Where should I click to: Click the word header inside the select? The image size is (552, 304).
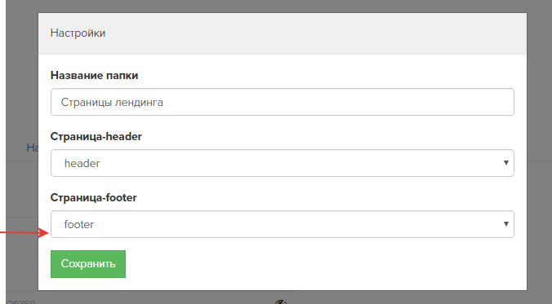click(82, 164)
